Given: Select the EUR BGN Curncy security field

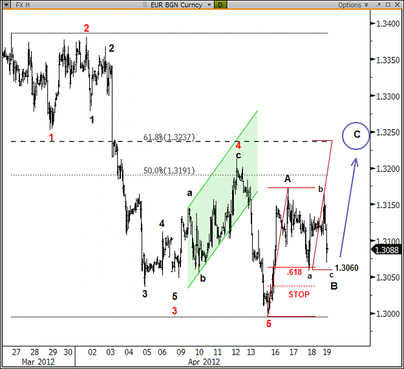Looking at the screenshot, I should point(176,5).
